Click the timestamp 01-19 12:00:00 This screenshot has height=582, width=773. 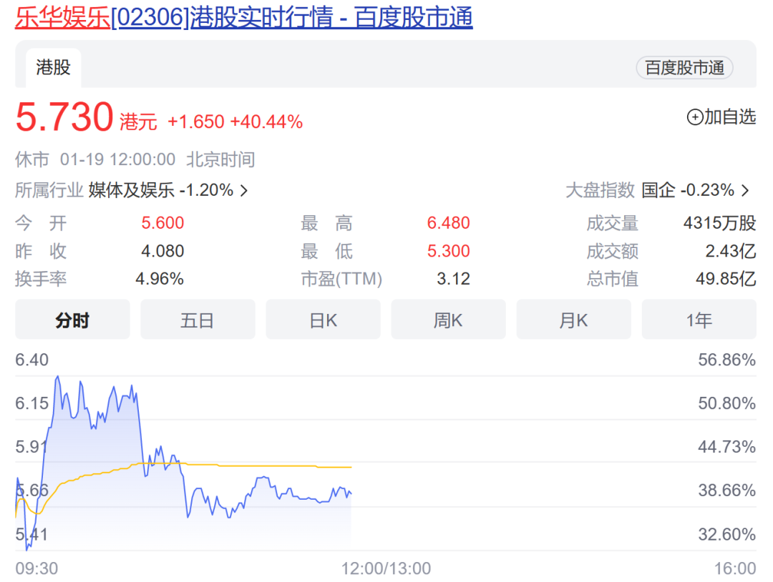coord(117,159)
